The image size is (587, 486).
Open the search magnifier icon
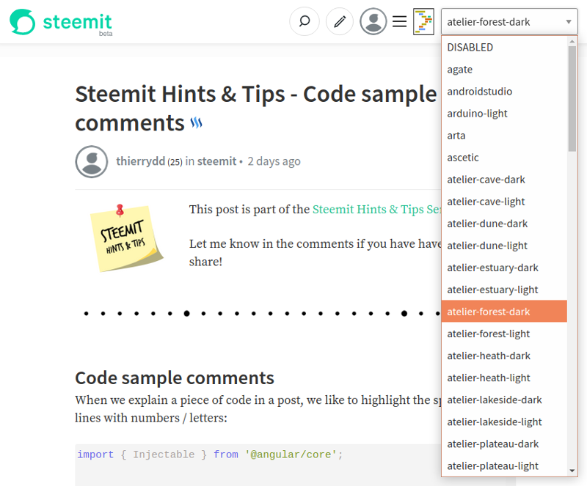click(x=305, y=22)
